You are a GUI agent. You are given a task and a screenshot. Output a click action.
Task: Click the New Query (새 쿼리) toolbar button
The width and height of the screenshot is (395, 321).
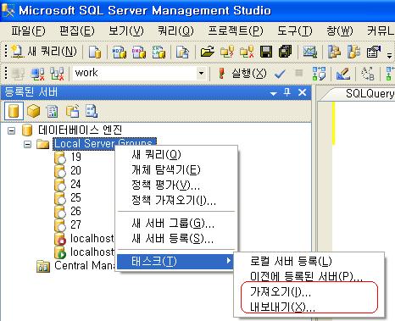(44, 52)
